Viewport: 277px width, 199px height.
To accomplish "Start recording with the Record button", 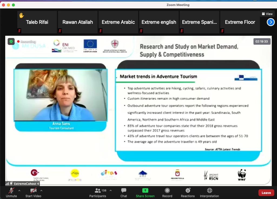I will [x=167, y=191].
